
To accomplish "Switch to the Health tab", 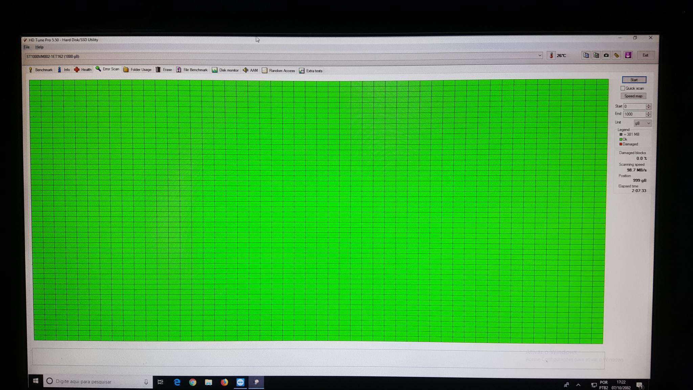I will (x=83, y=70).
